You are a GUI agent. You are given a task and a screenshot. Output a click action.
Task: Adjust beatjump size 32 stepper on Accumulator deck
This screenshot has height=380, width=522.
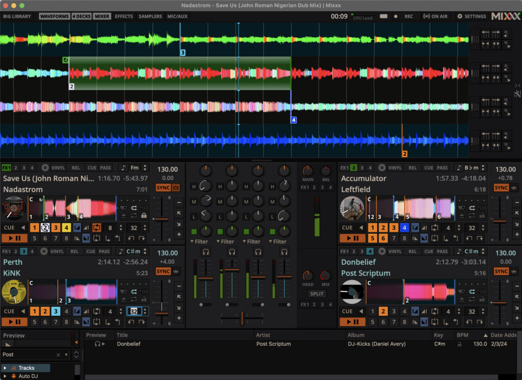[x=483, y=228]
